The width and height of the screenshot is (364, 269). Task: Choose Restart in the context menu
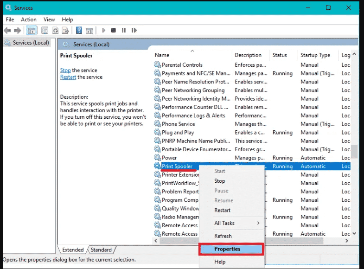point(222,210)
